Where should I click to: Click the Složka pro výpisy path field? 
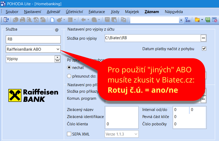click(x=153, y=38)
